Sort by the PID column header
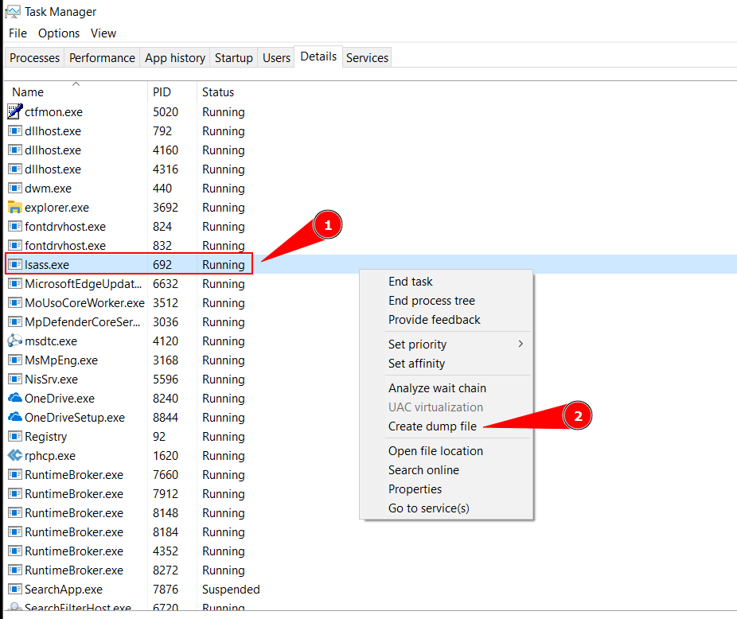 click(172, 91)
